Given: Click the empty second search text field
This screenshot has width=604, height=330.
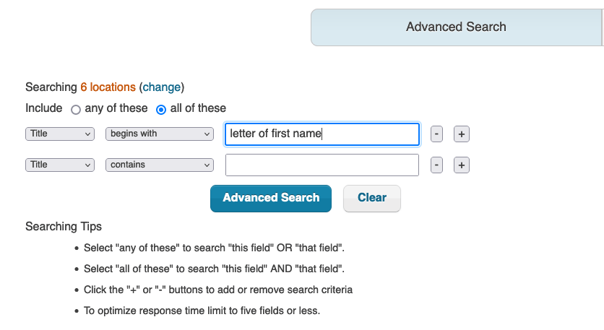Looking at the screenshot, I should (x=322, y=165).
